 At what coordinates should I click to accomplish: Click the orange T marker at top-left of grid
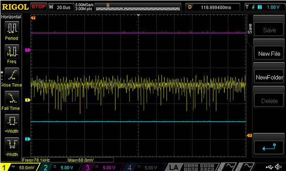[33, 18]
